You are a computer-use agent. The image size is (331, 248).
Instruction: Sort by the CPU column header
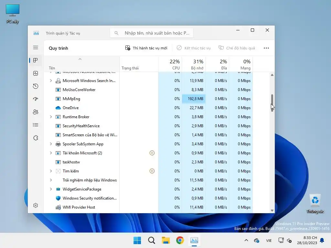point(170,64)
